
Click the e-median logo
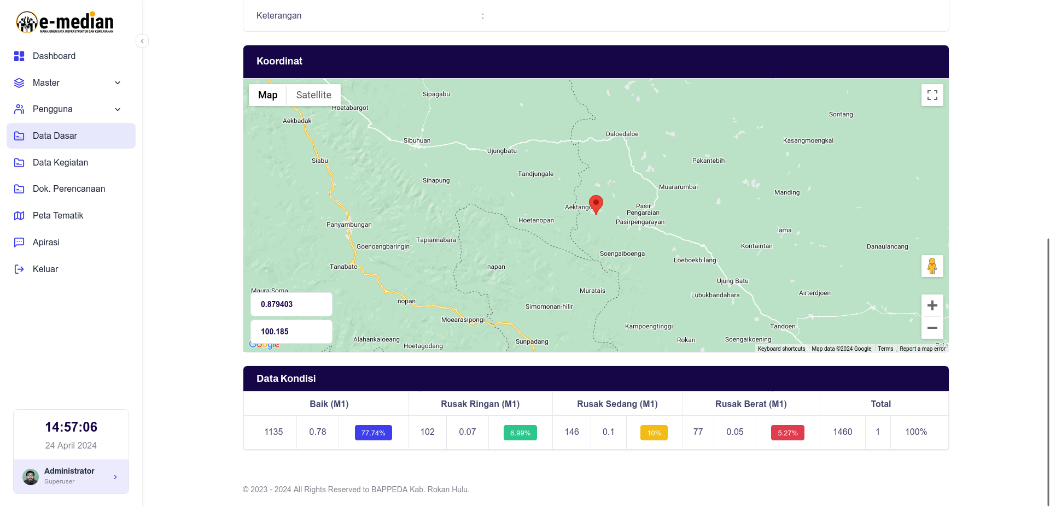65,22
